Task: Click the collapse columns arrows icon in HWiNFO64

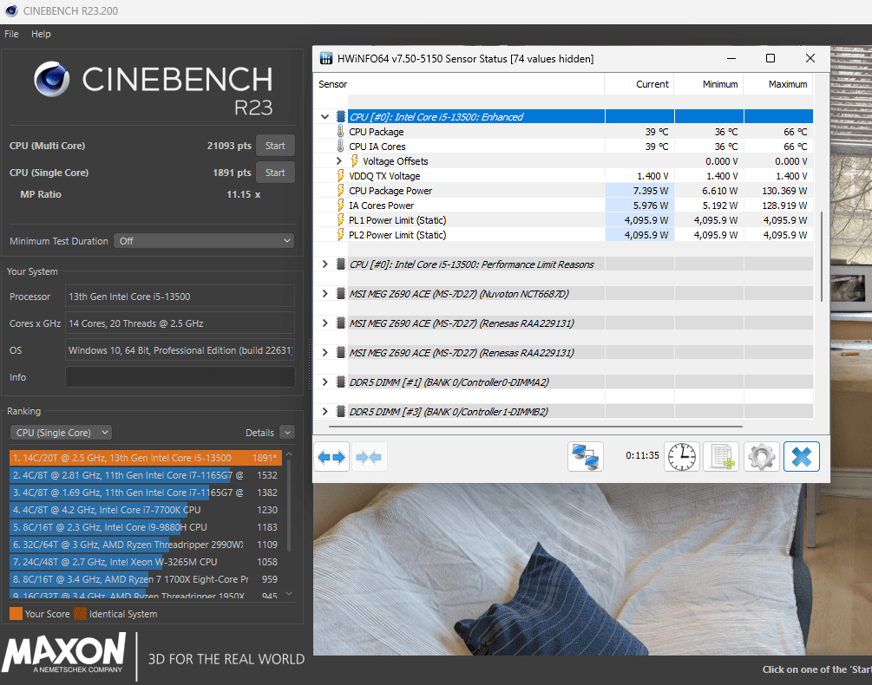Action: click(x=369, y=457)
